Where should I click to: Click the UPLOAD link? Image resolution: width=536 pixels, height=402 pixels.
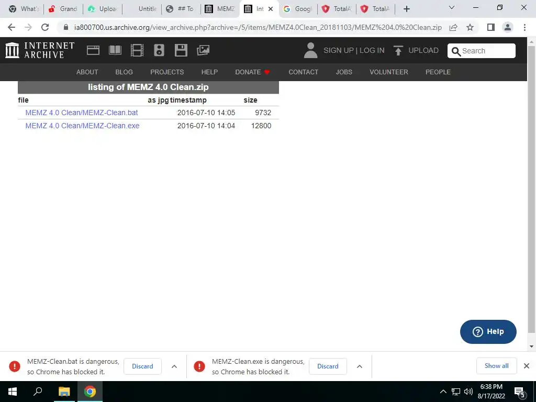pos(423,51)
